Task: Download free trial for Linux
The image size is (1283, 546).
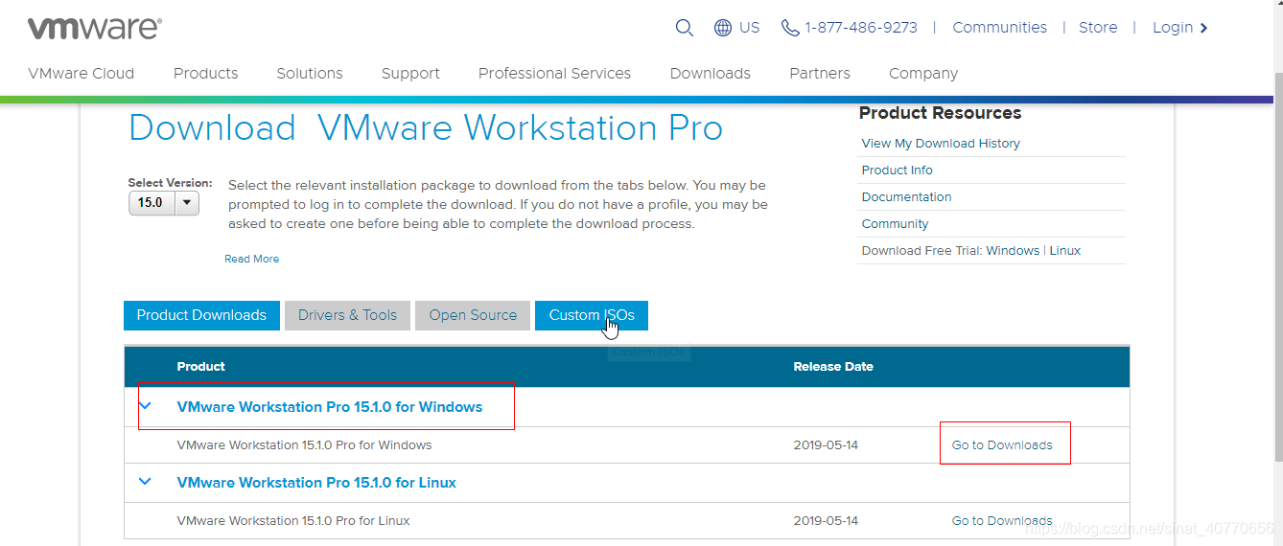Action: click(1065, 251)
